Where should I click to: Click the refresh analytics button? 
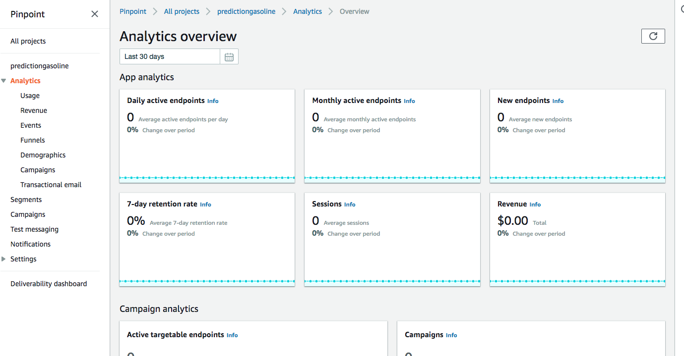[653, 36]
